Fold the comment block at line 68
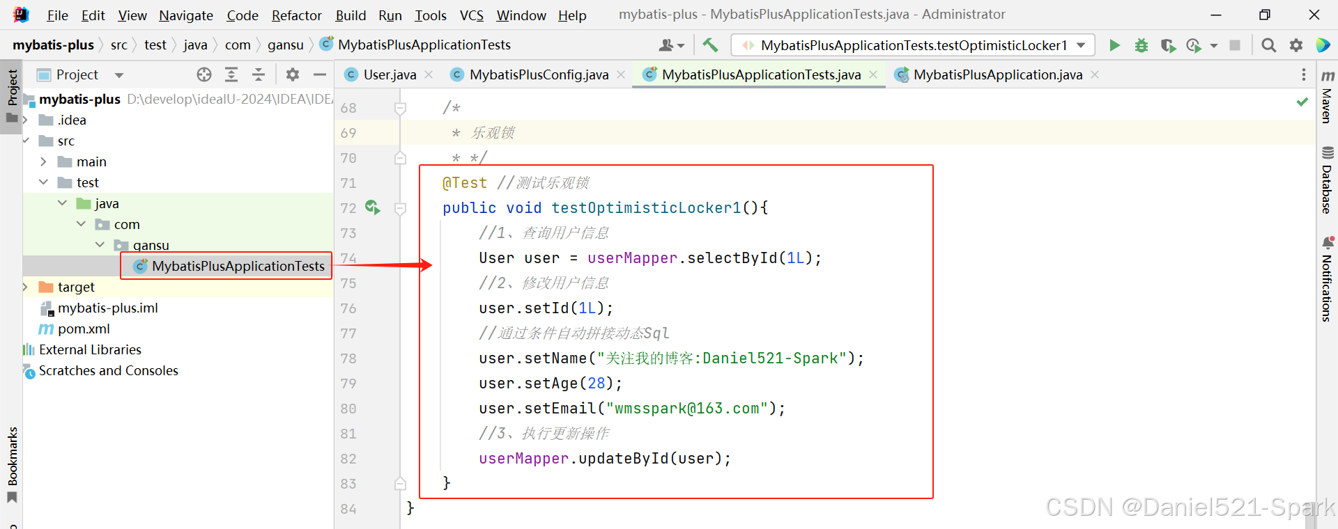Image resolution: width=1338 pixels, height=529 pixels. pyautogui.click(x=400, y=108)
